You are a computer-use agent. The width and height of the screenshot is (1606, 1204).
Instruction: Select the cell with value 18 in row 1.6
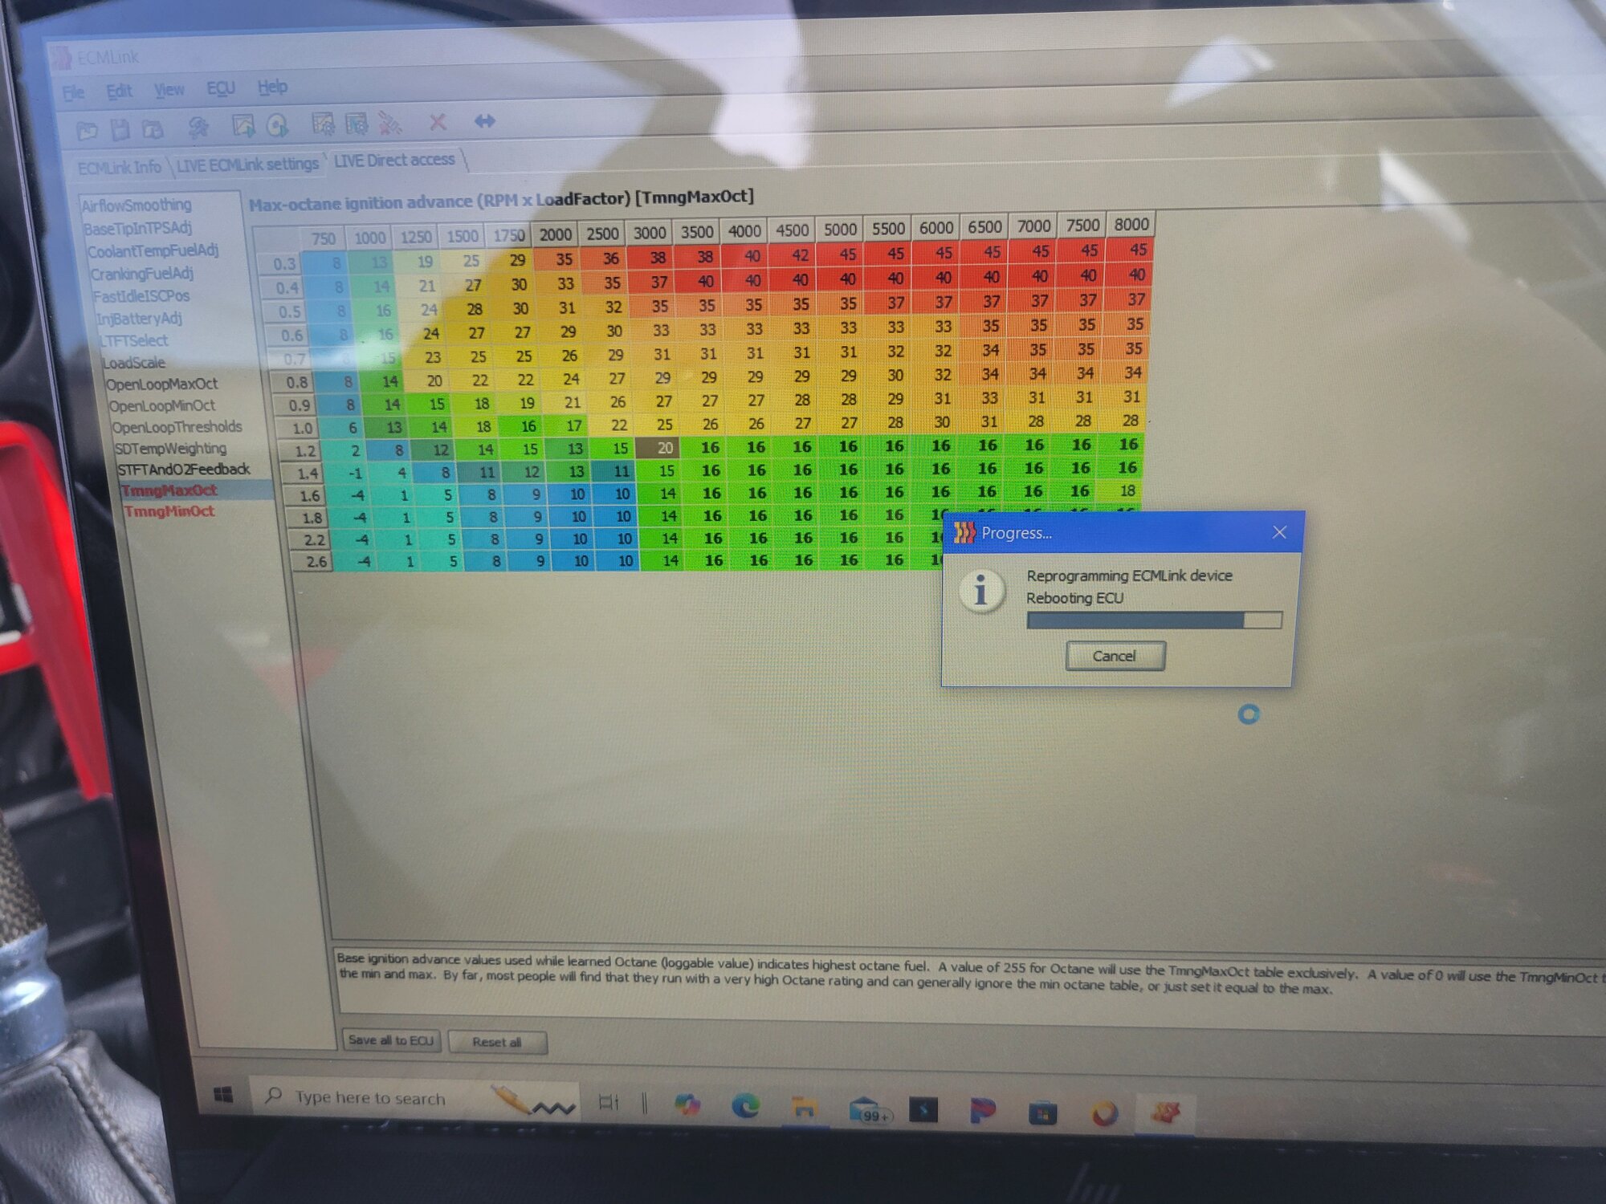pyautogui.click(x=1119, y=490)
